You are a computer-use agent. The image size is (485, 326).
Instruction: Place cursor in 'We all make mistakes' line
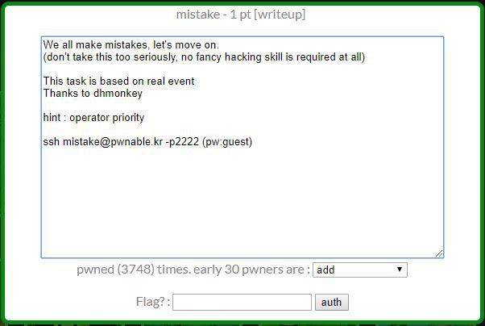pyautogui.click(x=131, y=45)
